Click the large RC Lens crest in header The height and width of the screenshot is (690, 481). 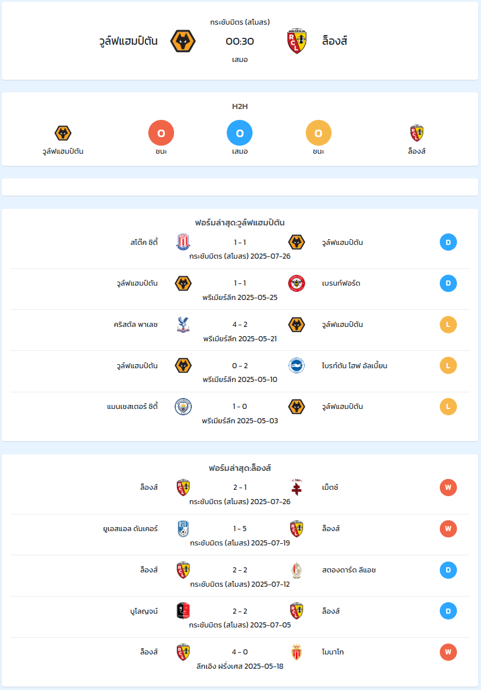(297, 41)
